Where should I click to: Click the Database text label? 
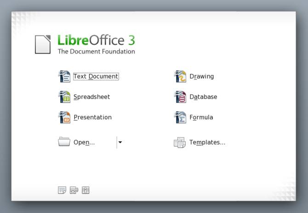coord(203,97)
